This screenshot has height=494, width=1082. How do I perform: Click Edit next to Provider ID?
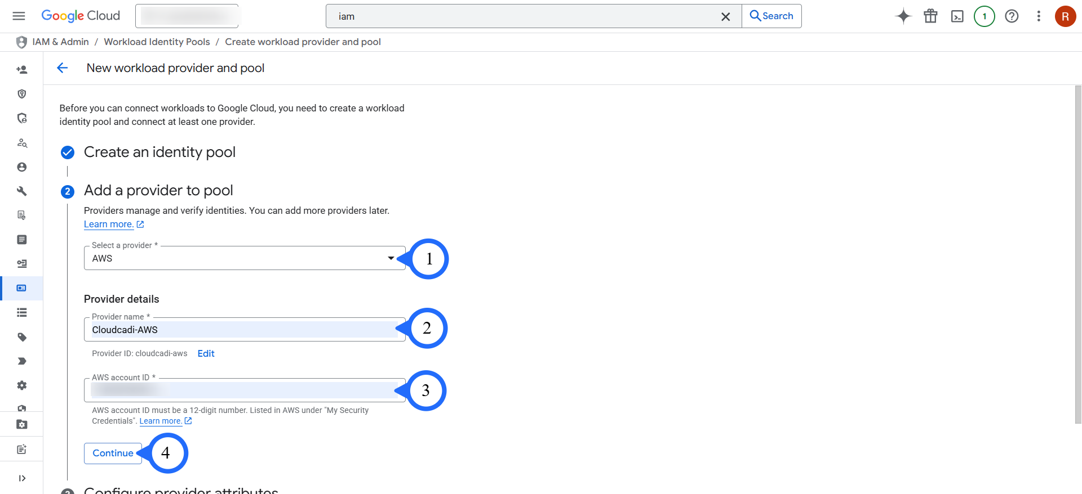pos(206,353)
